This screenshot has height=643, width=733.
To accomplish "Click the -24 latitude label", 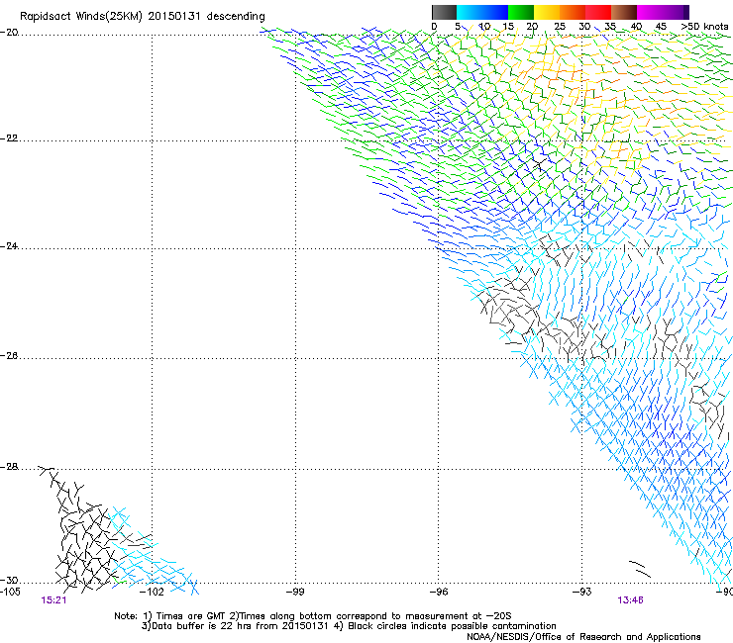I will 9,246.
